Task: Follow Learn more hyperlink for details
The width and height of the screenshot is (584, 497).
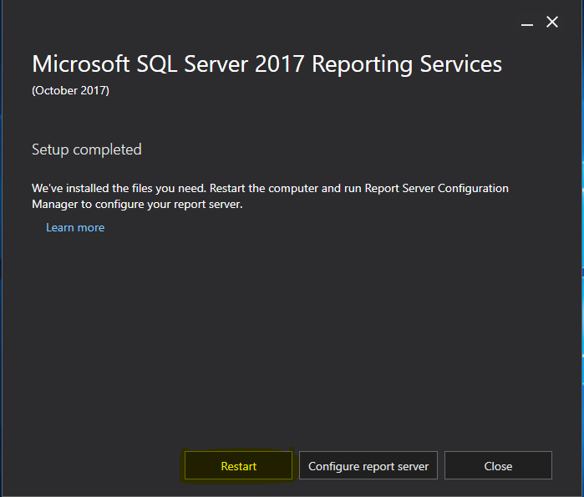Action: (75, 227)
